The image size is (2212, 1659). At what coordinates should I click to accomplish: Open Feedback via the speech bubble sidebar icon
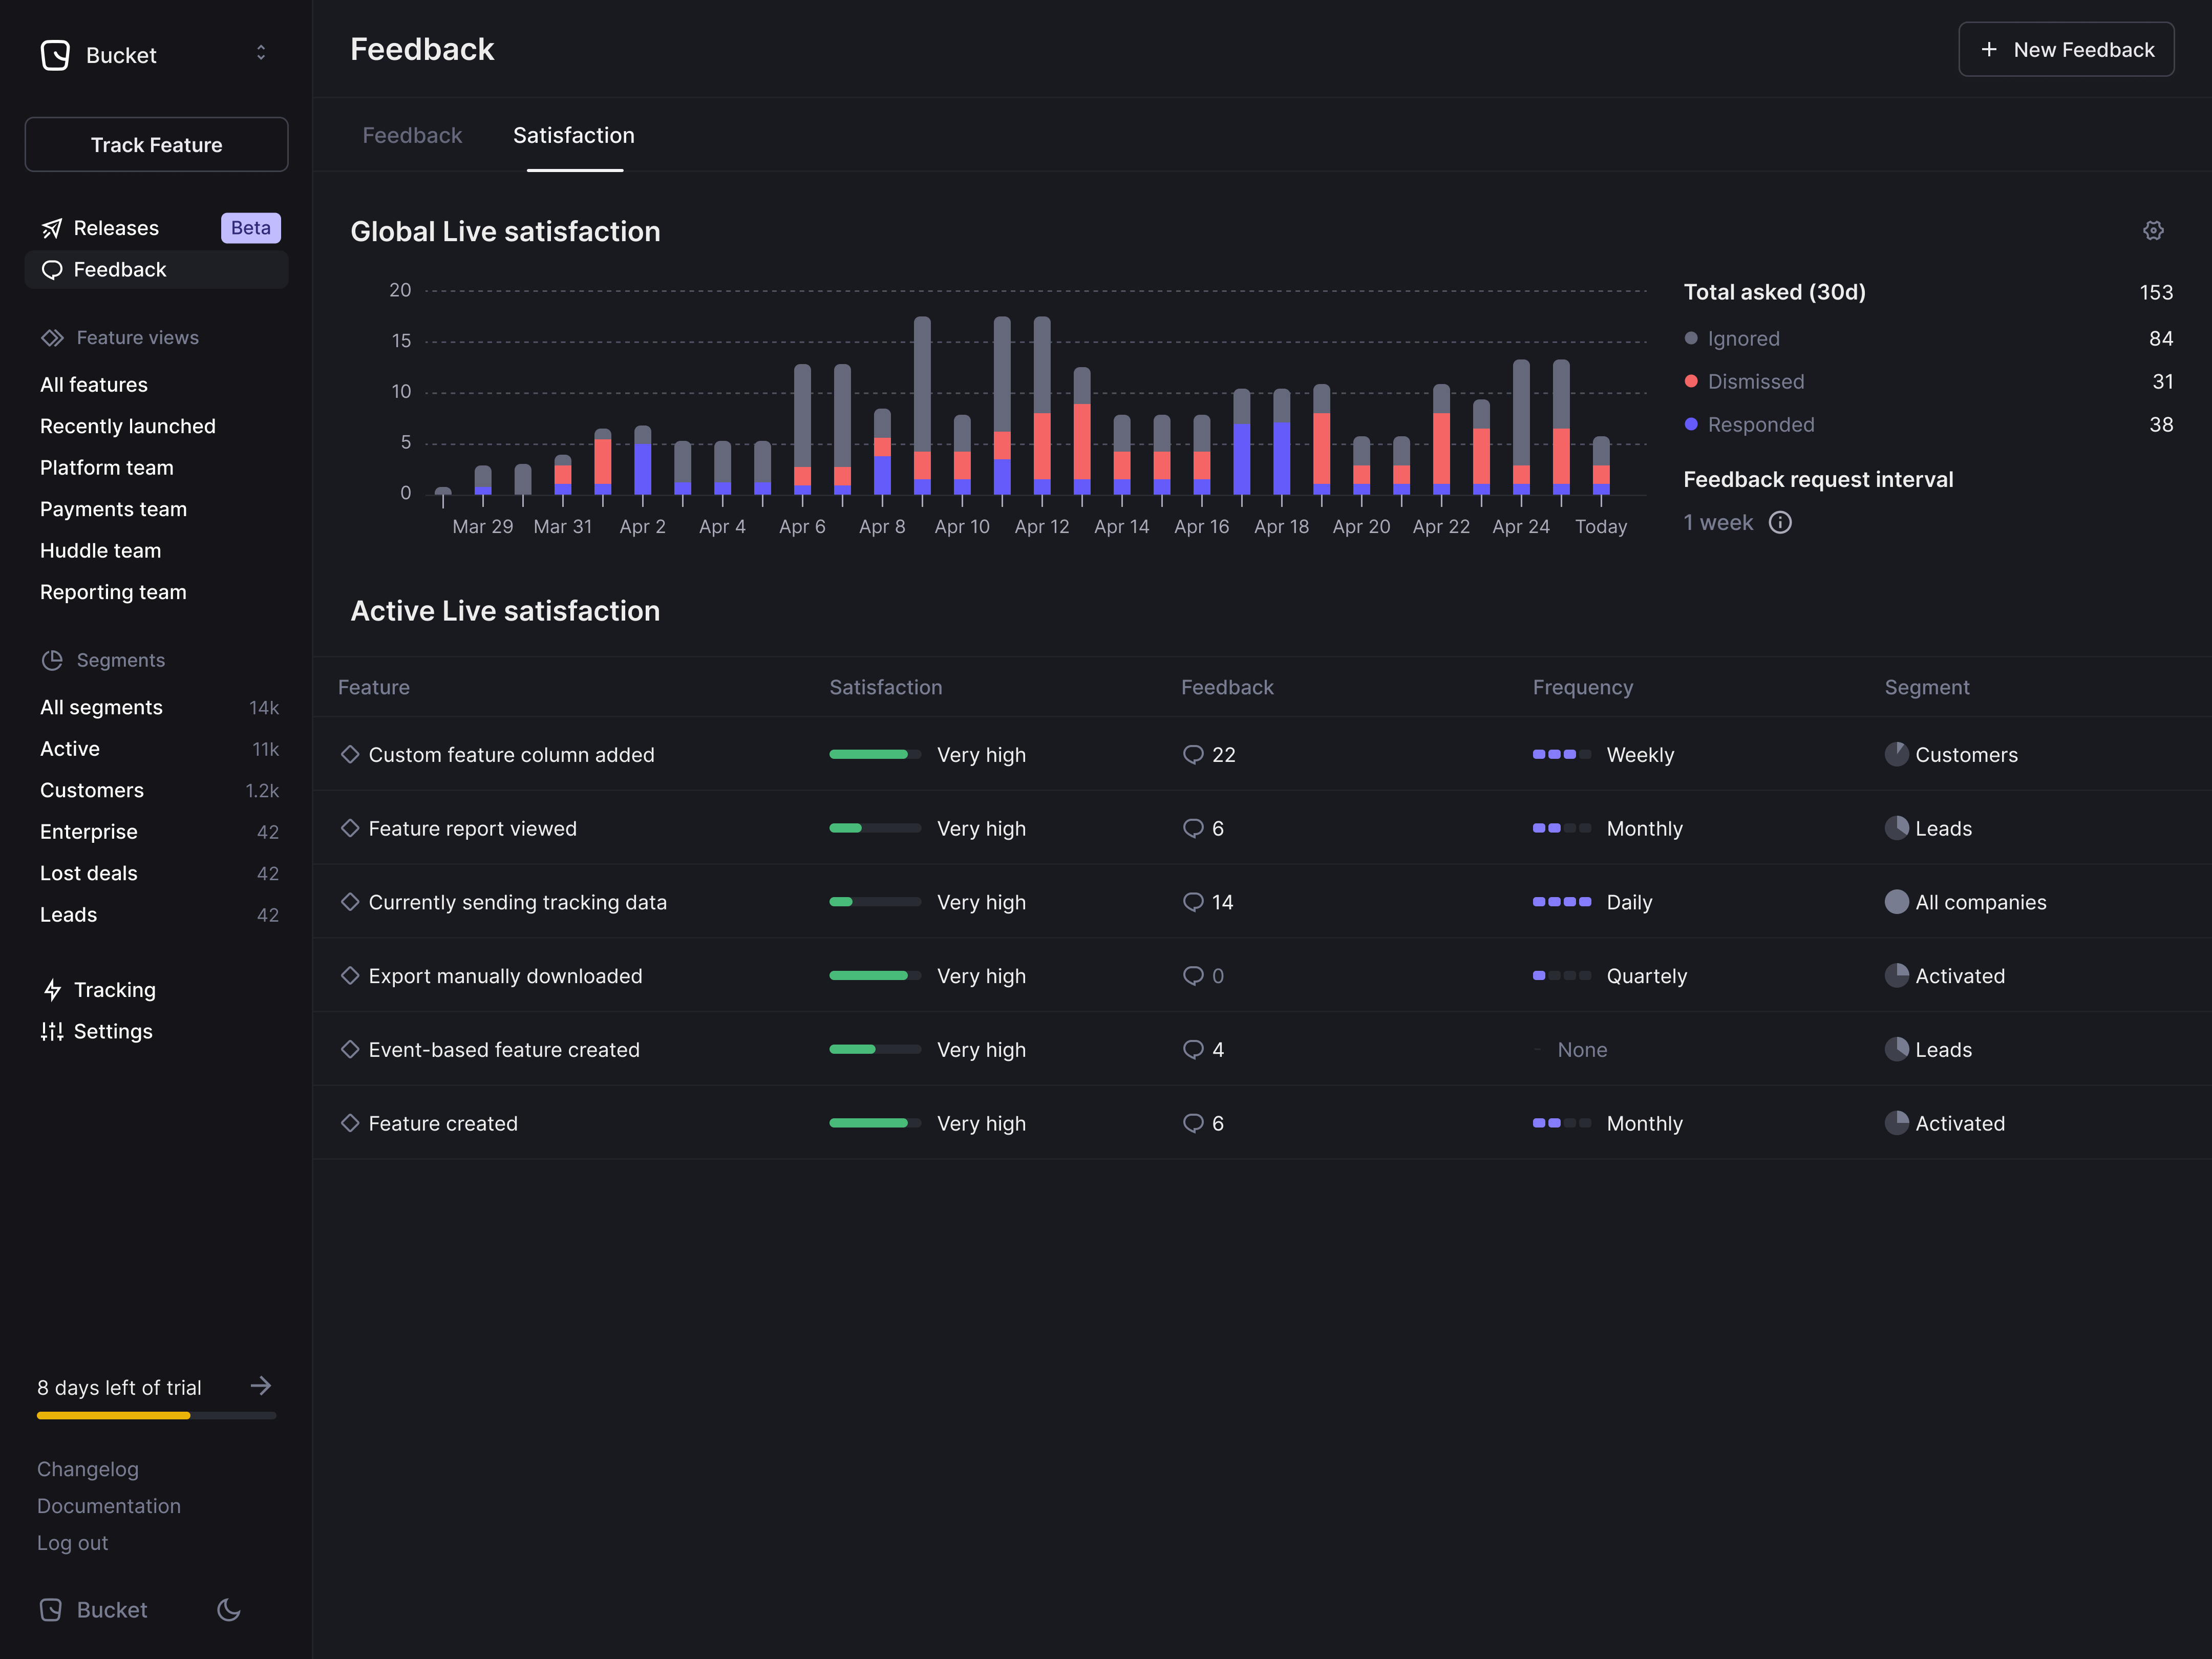coord(53,269)
